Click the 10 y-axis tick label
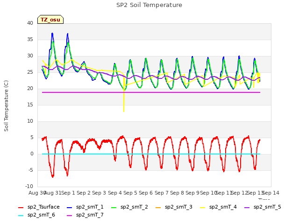Screen dimensions: 299x224 click(x=30, y=121)
